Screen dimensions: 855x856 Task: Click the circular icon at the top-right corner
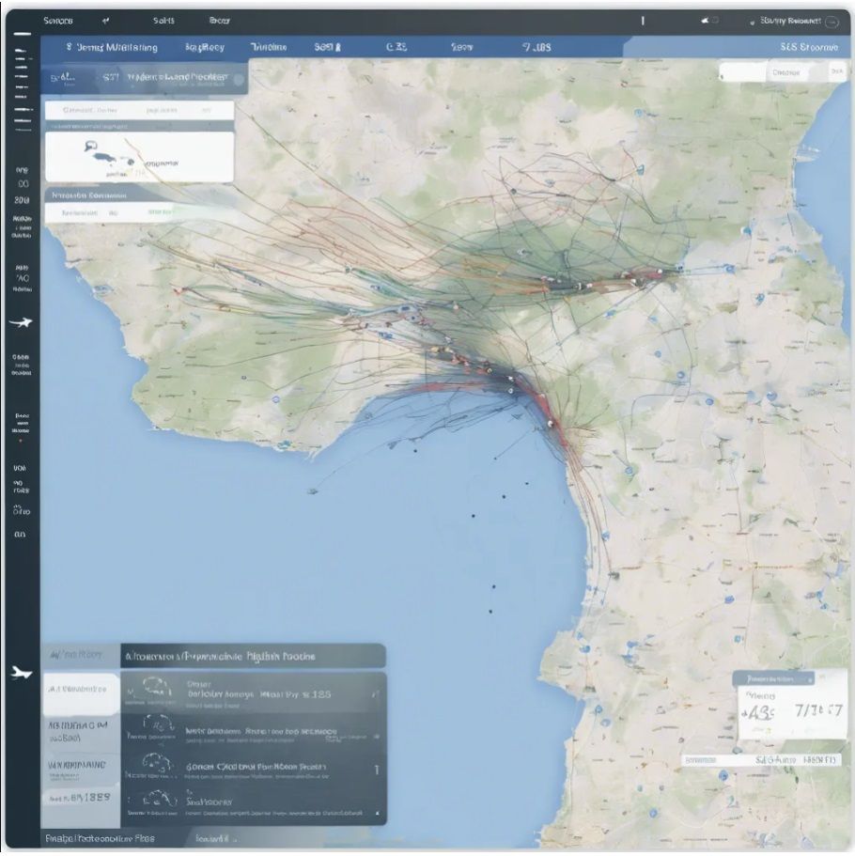pos(832,21)
